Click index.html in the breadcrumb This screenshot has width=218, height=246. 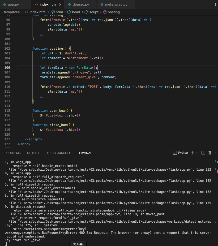coord(38,12)
